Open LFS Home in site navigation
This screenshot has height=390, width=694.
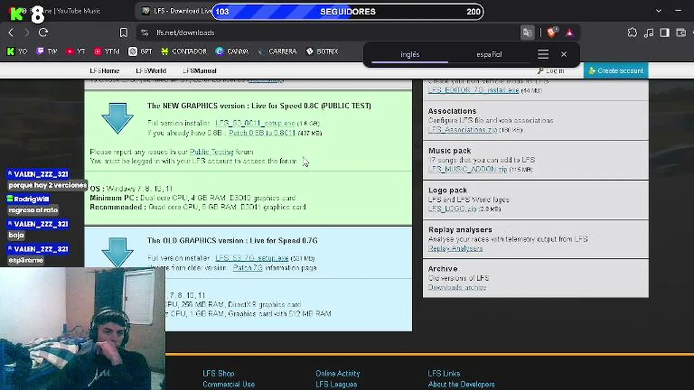coord(105,70)
